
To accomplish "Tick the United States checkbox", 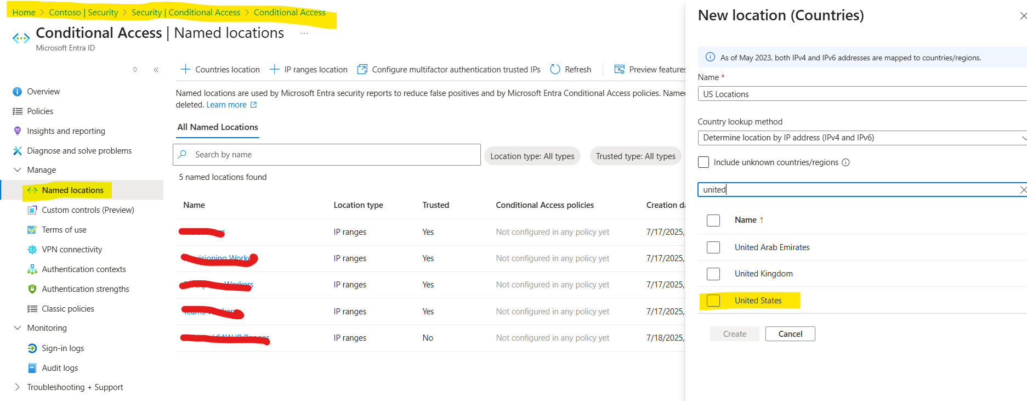I will (713, 301).
